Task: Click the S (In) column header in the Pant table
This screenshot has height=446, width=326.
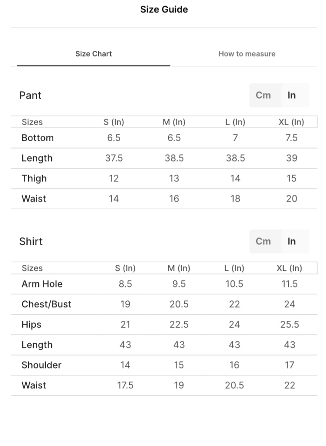Action: click(x=114, y=122)
